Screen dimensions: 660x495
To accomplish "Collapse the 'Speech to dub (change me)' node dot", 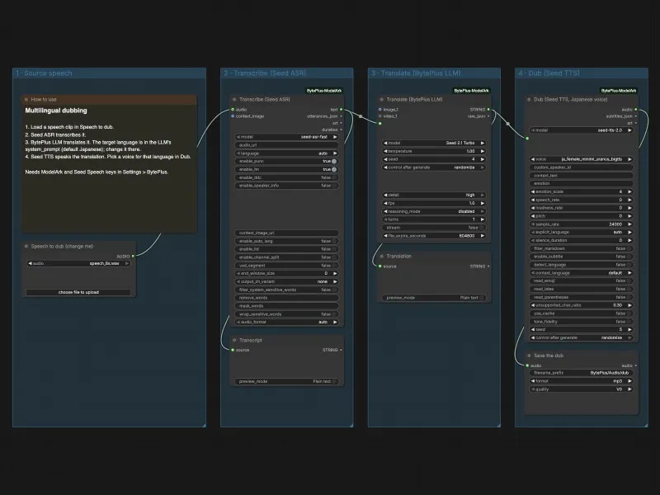I will (26, 246).
